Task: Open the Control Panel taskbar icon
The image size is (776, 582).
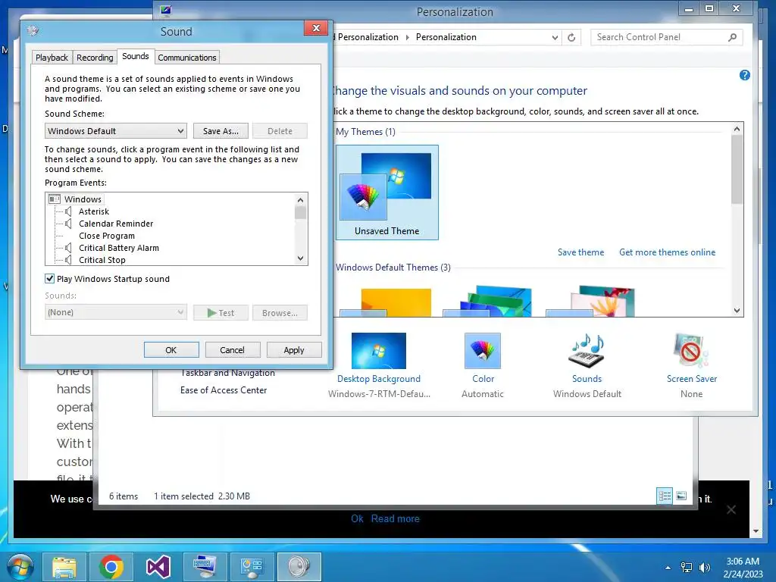Action: pyautogui.click(x=252, y=567)
